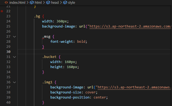Screen dimensions: 172x106
Task: Click the .bucket selector text
Action: point(49,57)
